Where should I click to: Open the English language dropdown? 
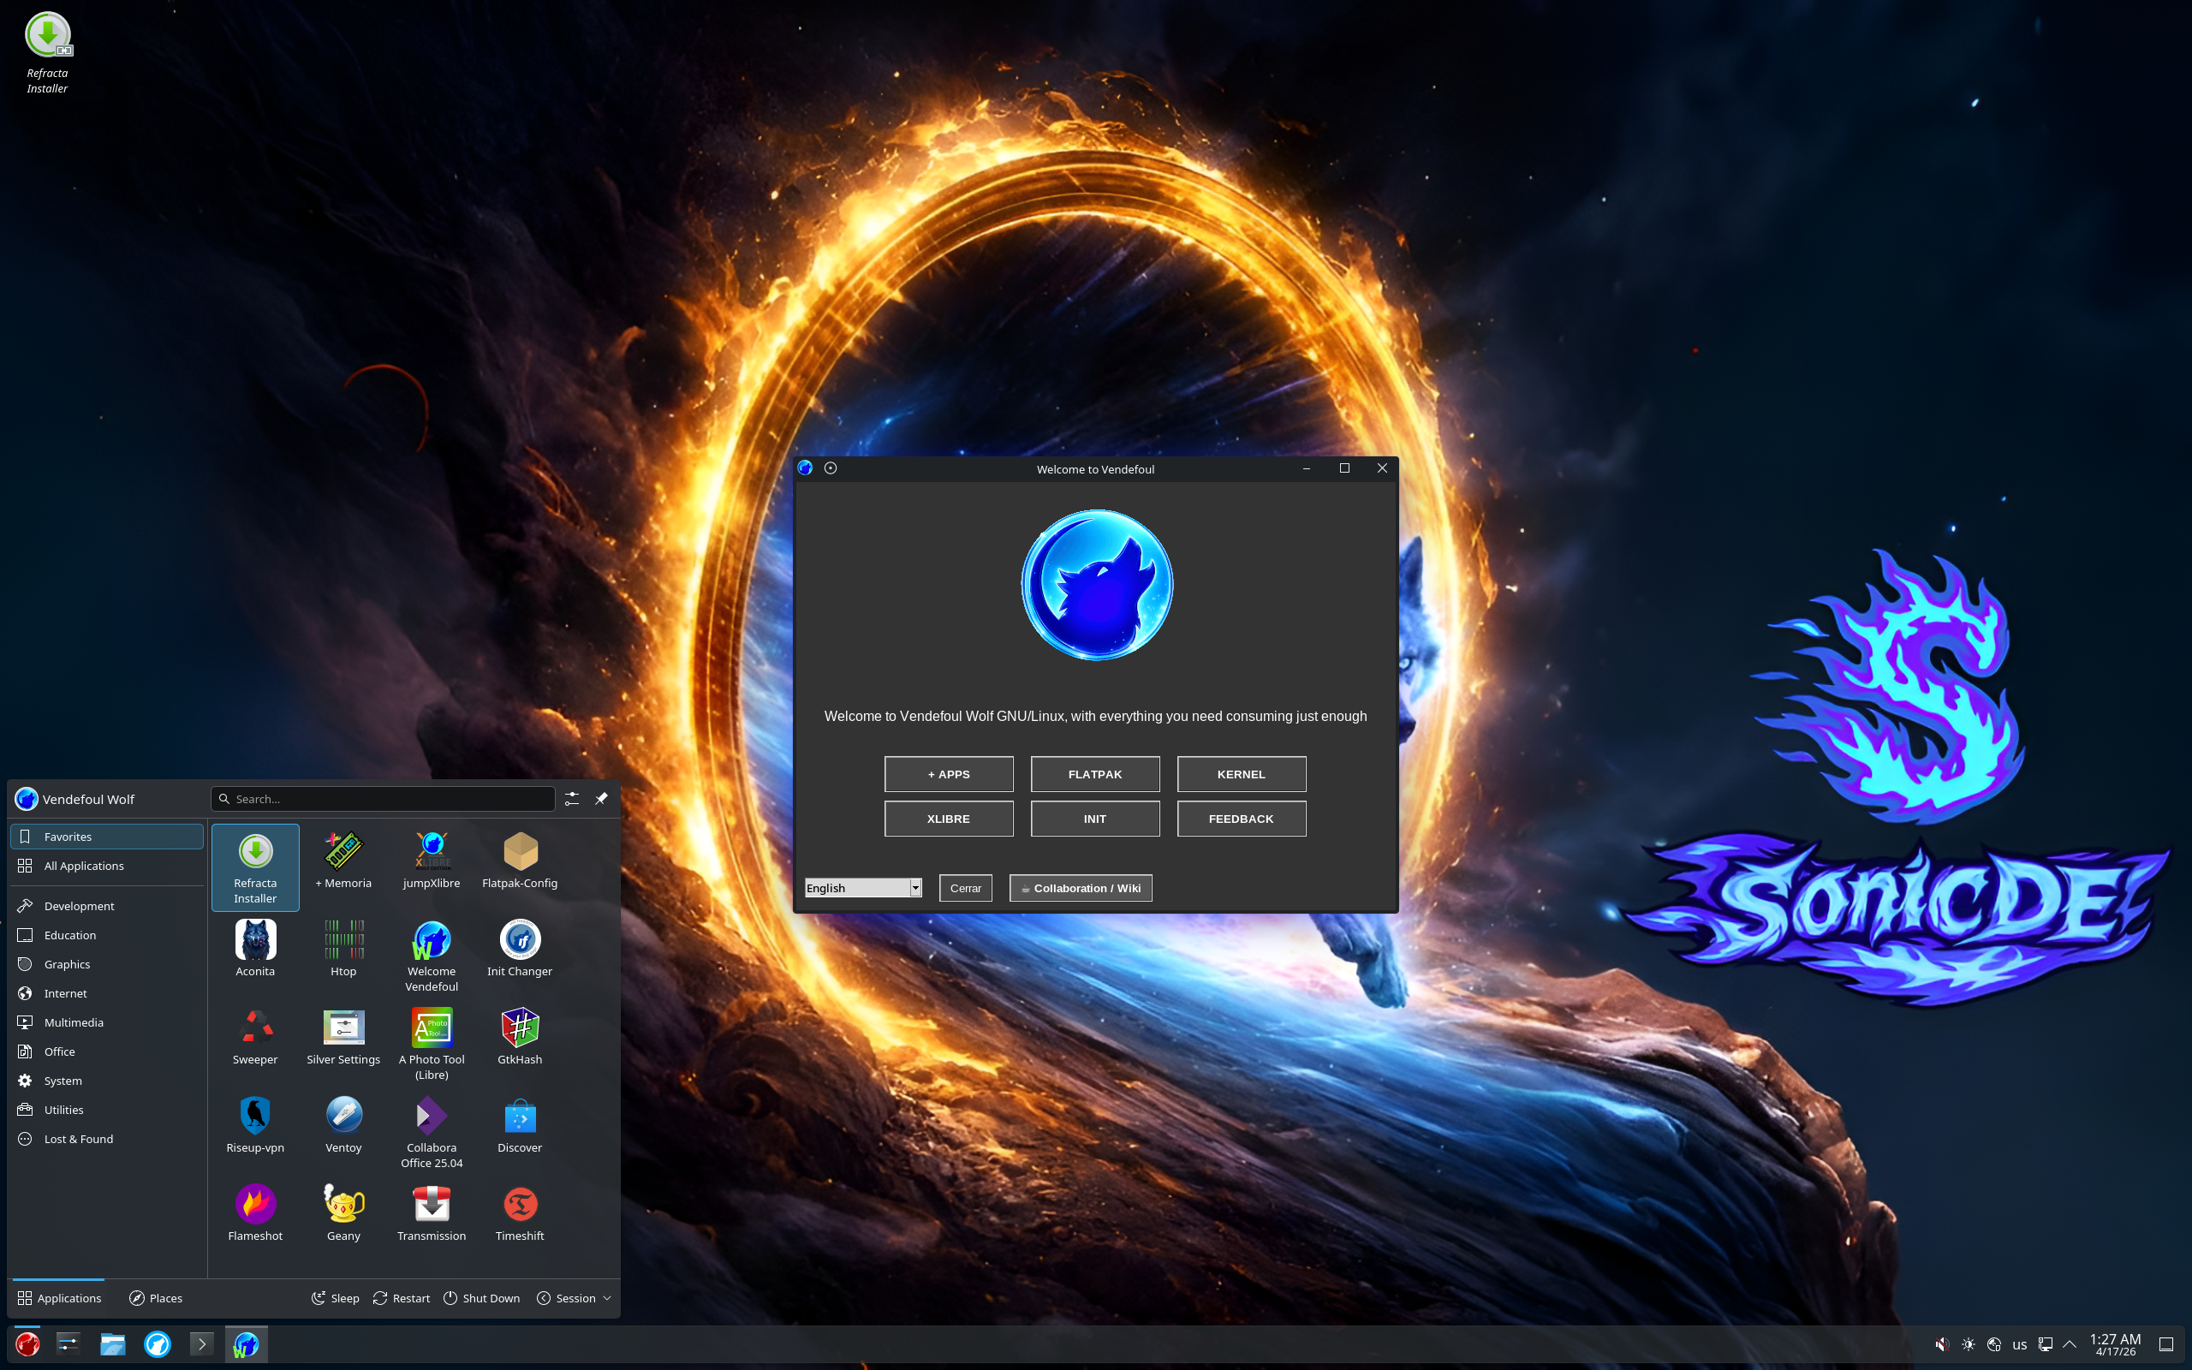tap(863, 888)
